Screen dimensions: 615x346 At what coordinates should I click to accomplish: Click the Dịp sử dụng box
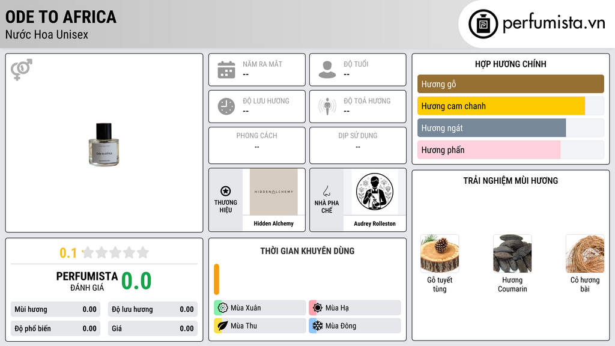pyautogui.click(x=358, y=145)
